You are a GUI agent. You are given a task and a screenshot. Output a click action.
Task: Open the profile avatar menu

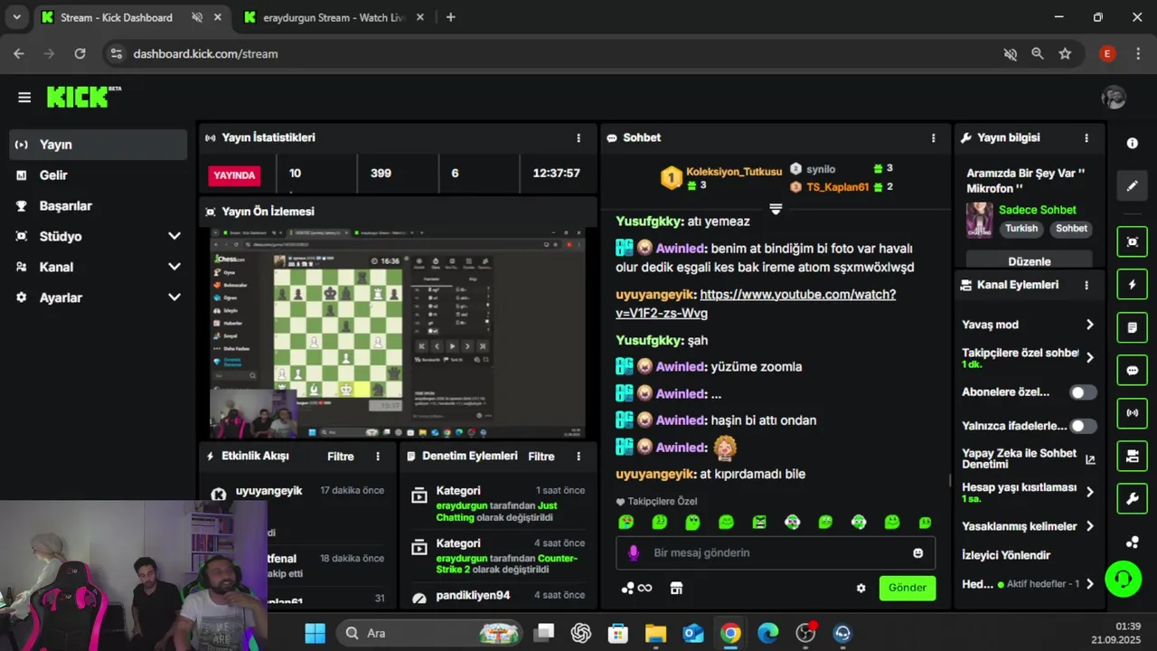[x=1114, y=98]
